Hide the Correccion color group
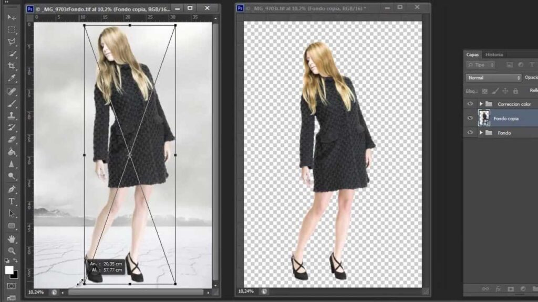The image size is (538, 302). 470,104
